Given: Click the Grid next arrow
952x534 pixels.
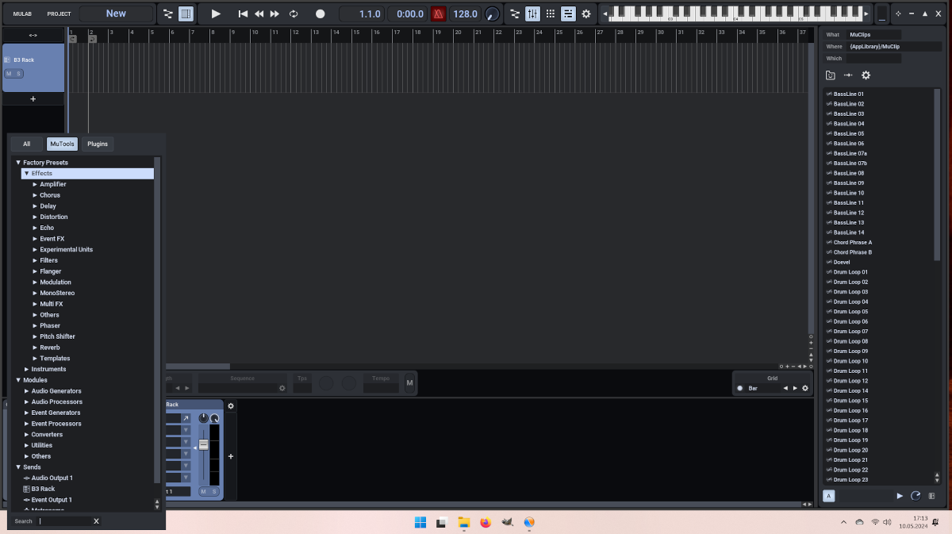Looking at the screenshot, I should (795, 388).
